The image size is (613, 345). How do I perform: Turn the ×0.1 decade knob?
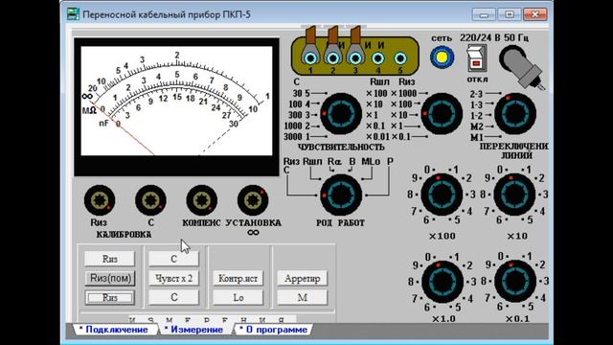[515, 281]
